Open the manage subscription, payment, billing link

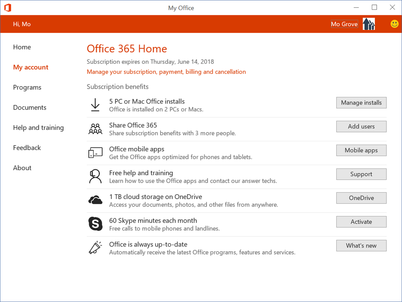166,72
